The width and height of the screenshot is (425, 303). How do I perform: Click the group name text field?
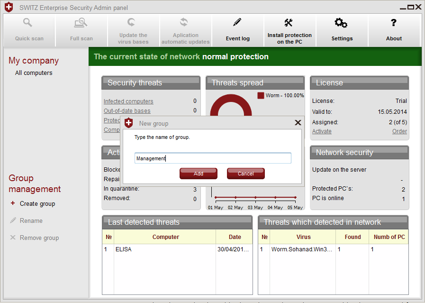tap(212, 158)
